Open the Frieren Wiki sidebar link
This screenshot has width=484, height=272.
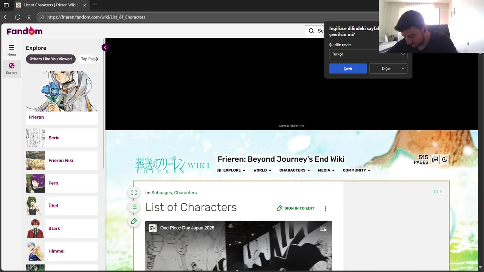point(60,161)
